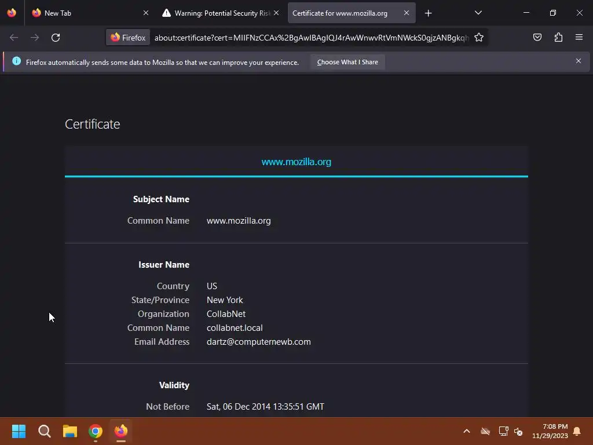Close the Certificate for www.mozilla.org tab
The image size is (593, 445).
tap(406, 13)
